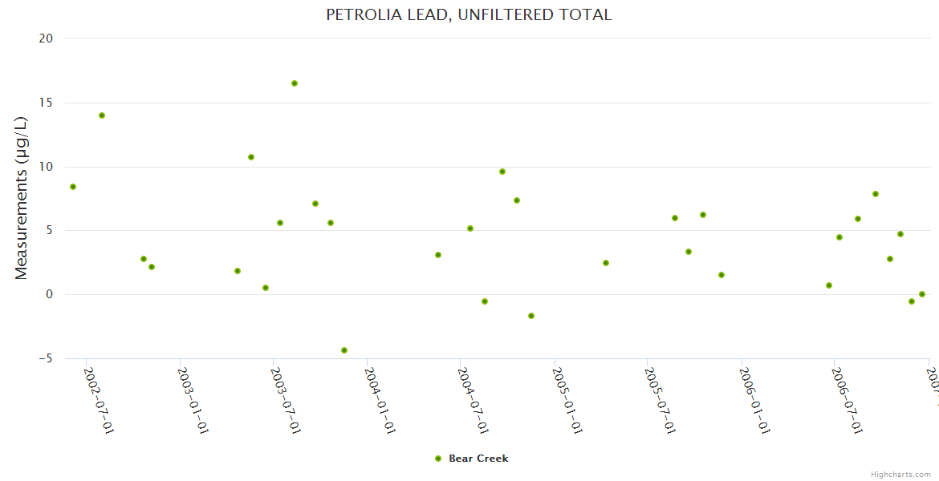Select the isolated early-2005 point near 2.4
The width and height of the screenshot is (939, 481).
click(x=606, y=263)
